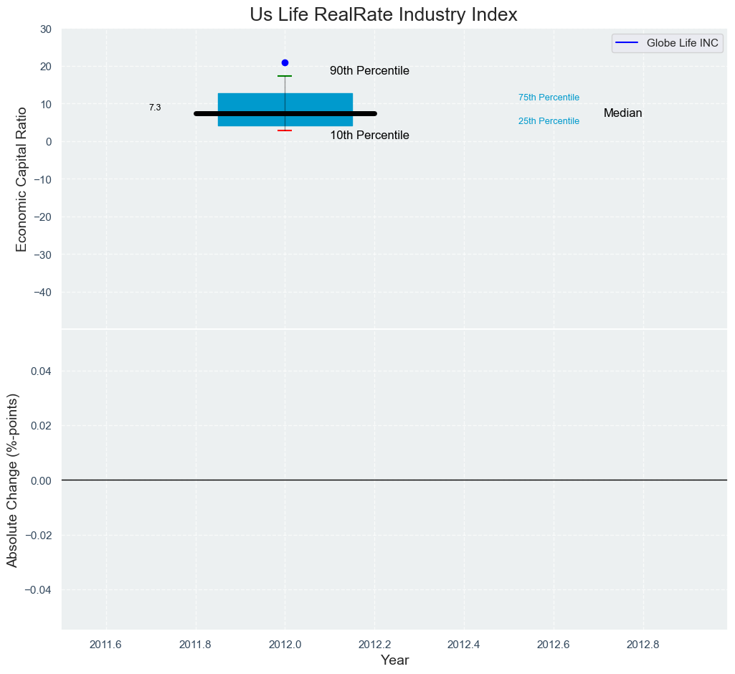The height and width of the screenshot is (674, 735).
Task: Click the blue Globe Life INC data point
Action: [285, 63]
